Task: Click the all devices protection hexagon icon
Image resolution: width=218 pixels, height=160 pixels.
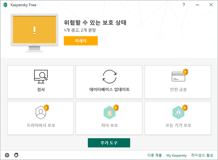Action: [178, 113]
